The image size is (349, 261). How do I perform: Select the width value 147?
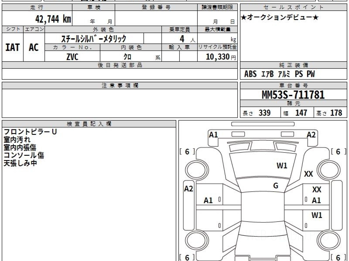tap(301, 113)
